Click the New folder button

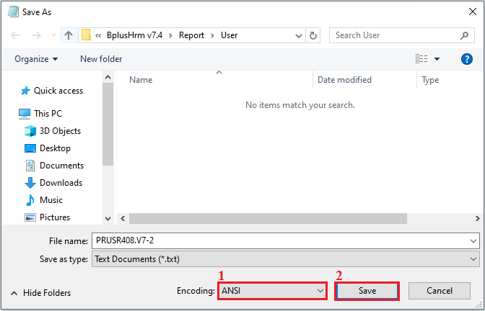101,59
